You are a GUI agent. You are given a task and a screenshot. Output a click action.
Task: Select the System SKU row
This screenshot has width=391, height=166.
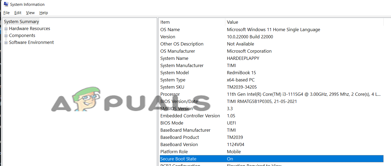[x=271, y=87]
